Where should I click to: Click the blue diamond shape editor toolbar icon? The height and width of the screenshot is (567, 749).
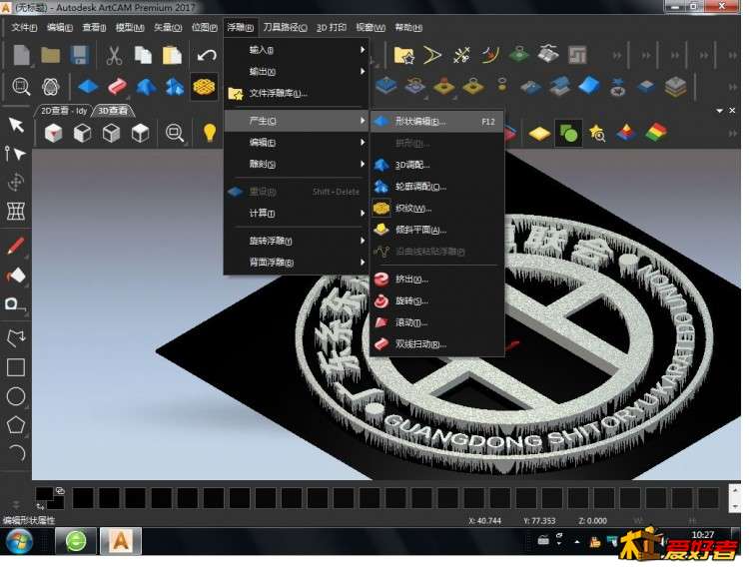(x=88, y=87)
